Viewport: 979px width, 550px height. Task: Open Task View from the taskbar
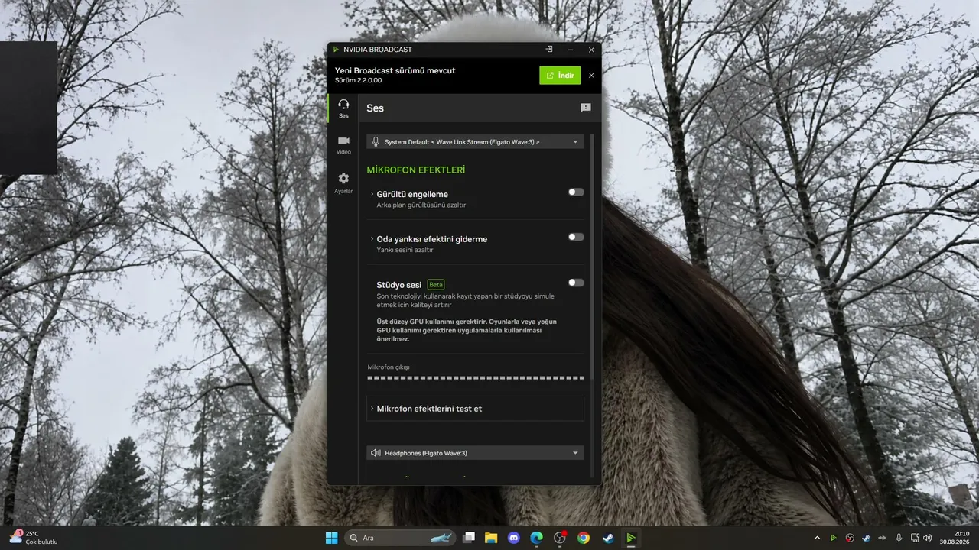point(470,538)
